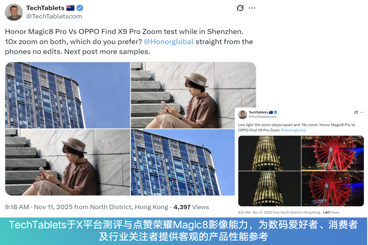Open the @Honorglobal mention in the smaller tweet

[x=293, y=130]
